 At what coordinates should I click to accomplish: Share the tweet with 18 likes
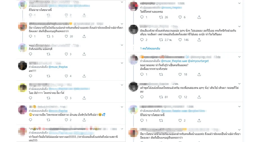pyautogui.click(x=199, y=74)
